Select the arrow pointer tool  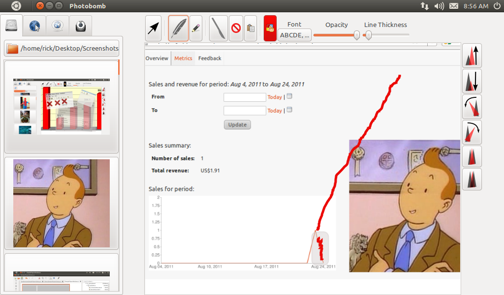click(153, 29)
